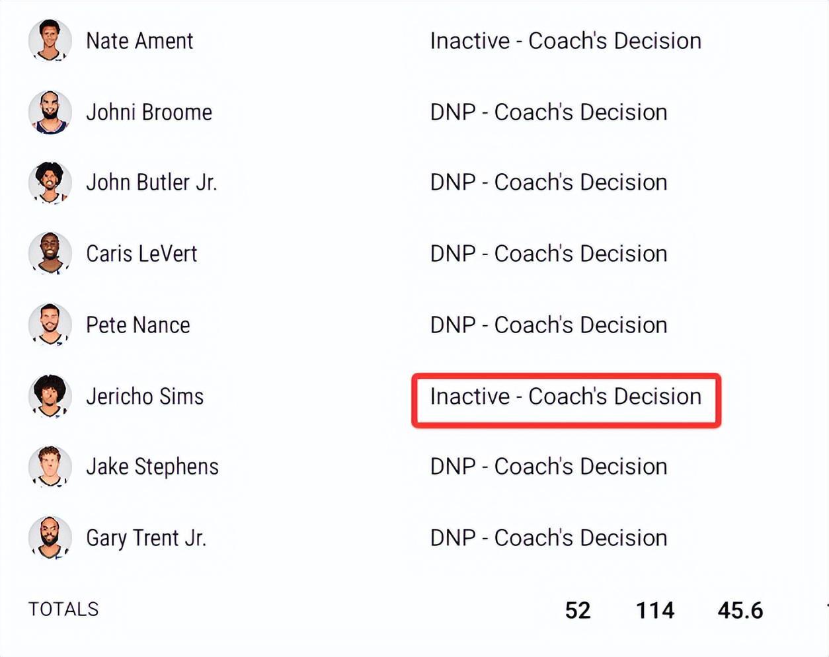Viewport: 829px width, 657px height.
Task: Click John Butler Jr.'s avatar photo
Action: tap(50, 182)
